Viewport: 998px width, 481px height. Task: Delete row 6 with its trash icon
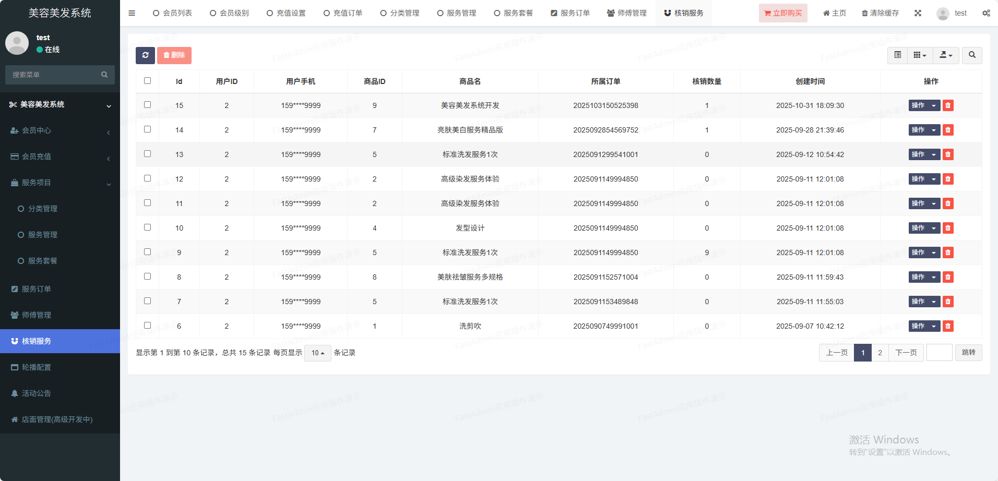tap(948, 326)
